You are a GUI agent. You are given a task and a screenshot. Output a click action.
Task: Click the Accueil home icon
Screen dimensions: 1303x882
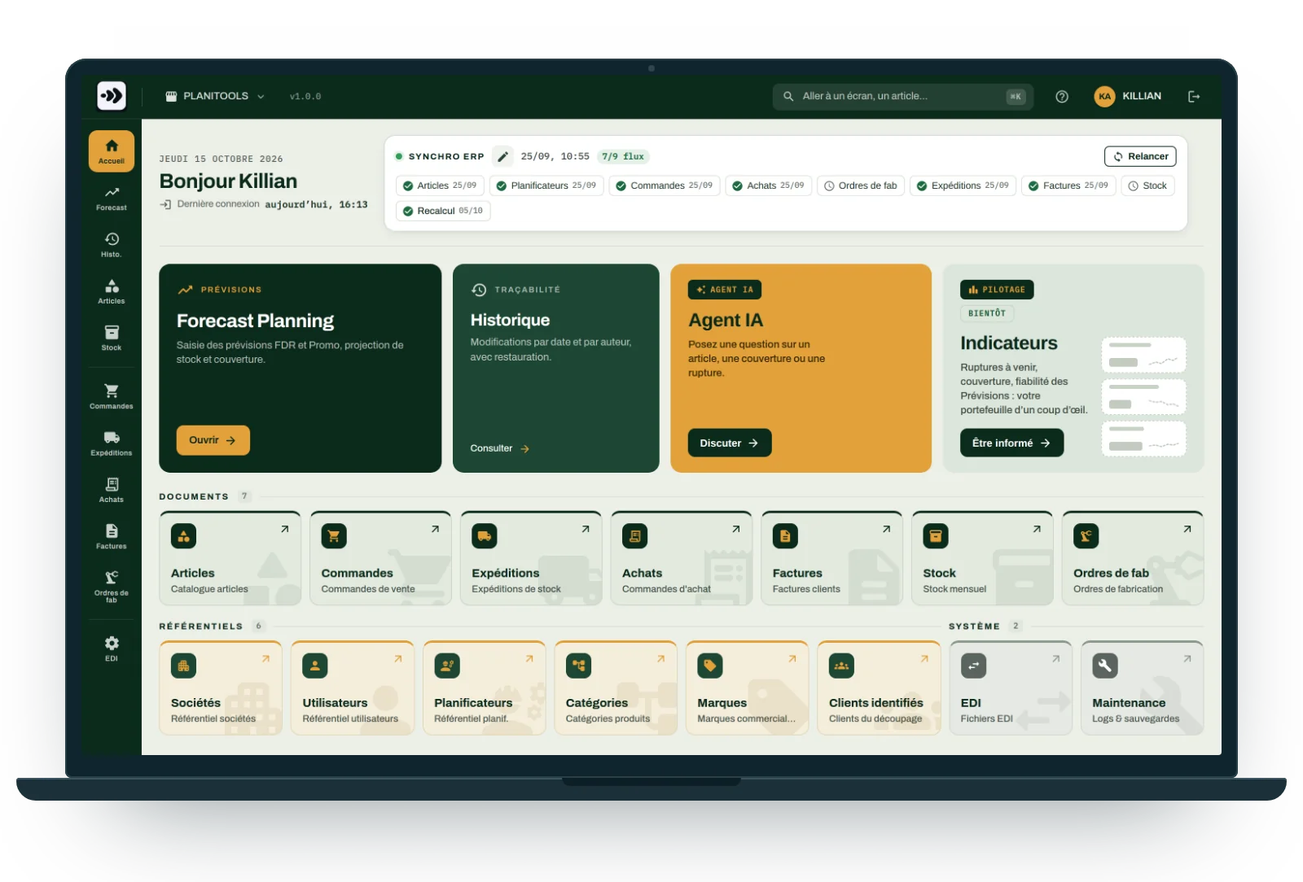coord(112,151)
